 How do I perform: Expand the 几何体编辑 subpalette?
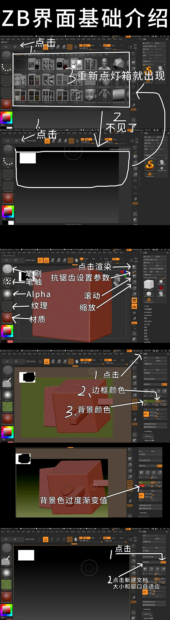coord(148,309)
